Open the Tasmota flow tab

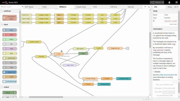click(134, 7)
